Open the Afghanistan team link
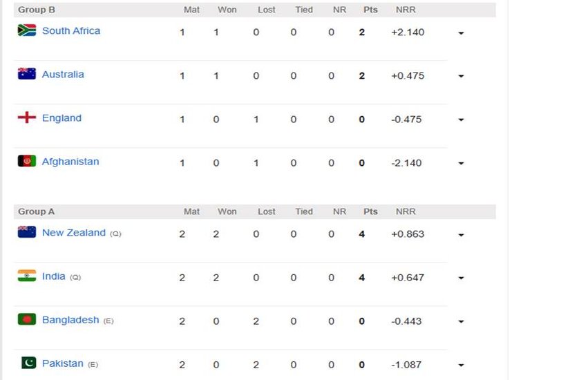570x380 pixels. [x=70, y=162]
